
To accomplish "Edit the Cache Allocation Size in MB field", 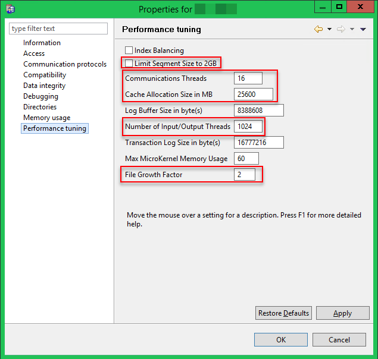I will click(x=254, y=94).
